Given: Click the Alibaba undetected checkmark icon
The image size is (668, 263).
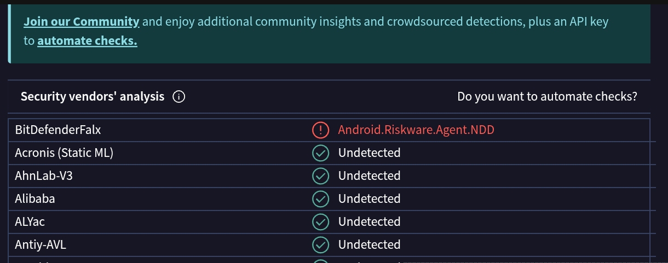Looking at the screenshot, I should coord(320,199).
